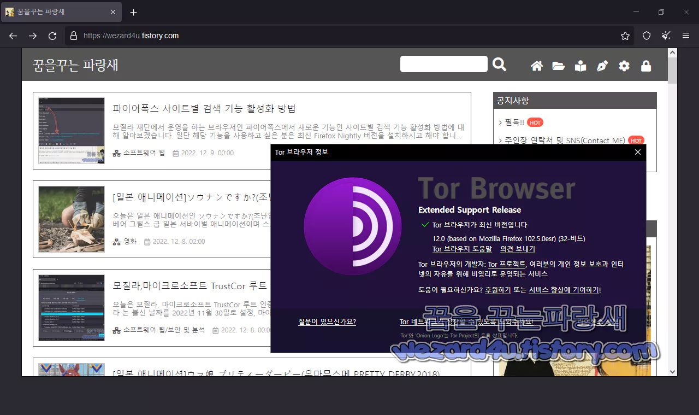Click the New Identity broom icon
The image size is (699, 415).
click(666, 36)
